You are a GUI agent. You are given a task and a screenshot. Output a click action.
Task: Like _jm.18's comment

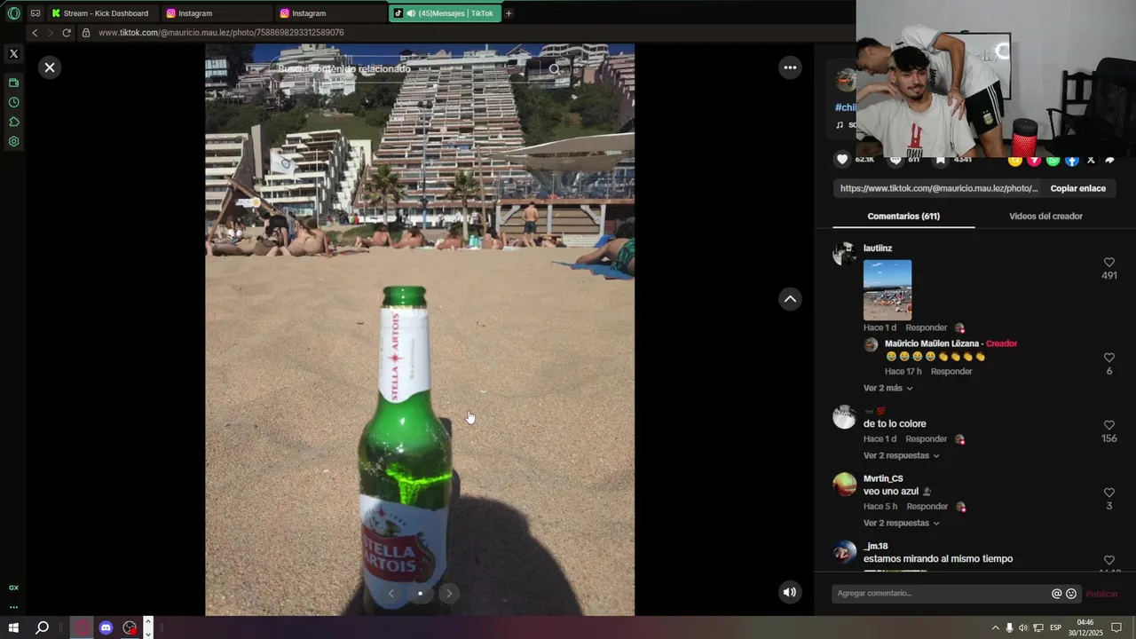(x=1108, y=560)
